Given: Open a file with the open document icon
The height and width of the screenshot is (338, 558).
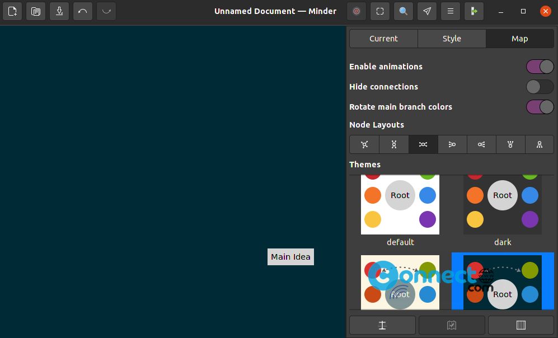Looking at the screenshot, I should (x=36, y=11).
